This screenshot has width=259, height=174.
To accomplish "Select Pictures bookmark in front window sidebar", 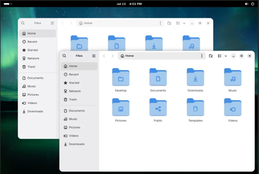I will pos(79,127).
